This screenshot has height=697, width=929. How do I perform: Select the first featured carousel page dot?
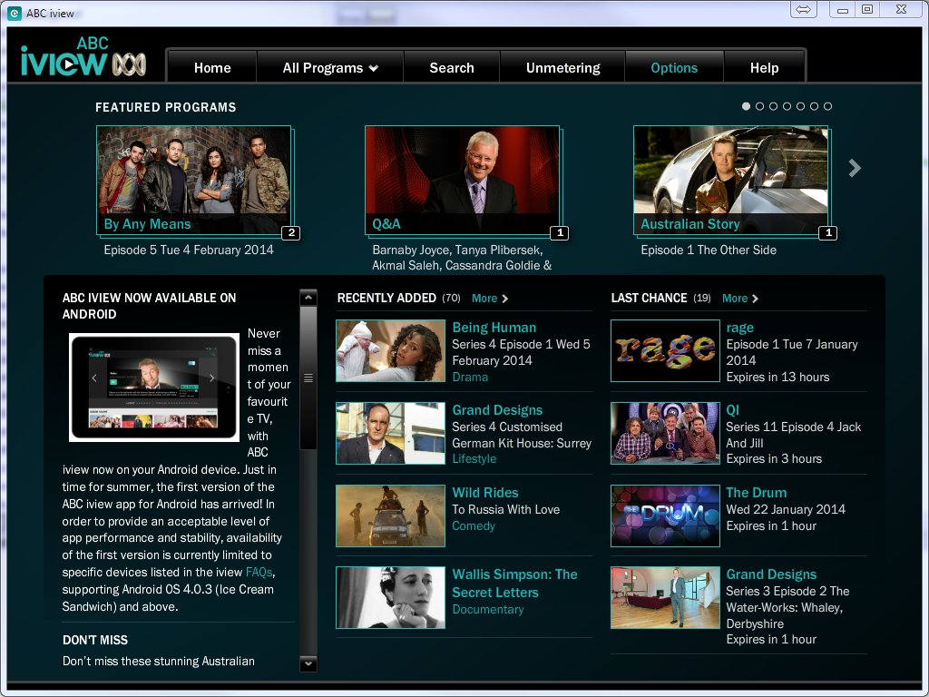pyautogui.click(x=746, y=106)
